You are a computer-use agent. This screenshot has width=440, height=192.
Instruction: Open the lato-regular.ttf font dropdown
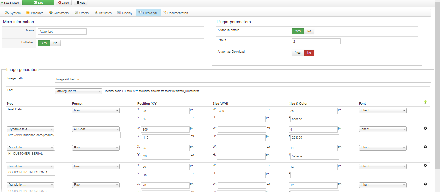click(x=79, y=91)
